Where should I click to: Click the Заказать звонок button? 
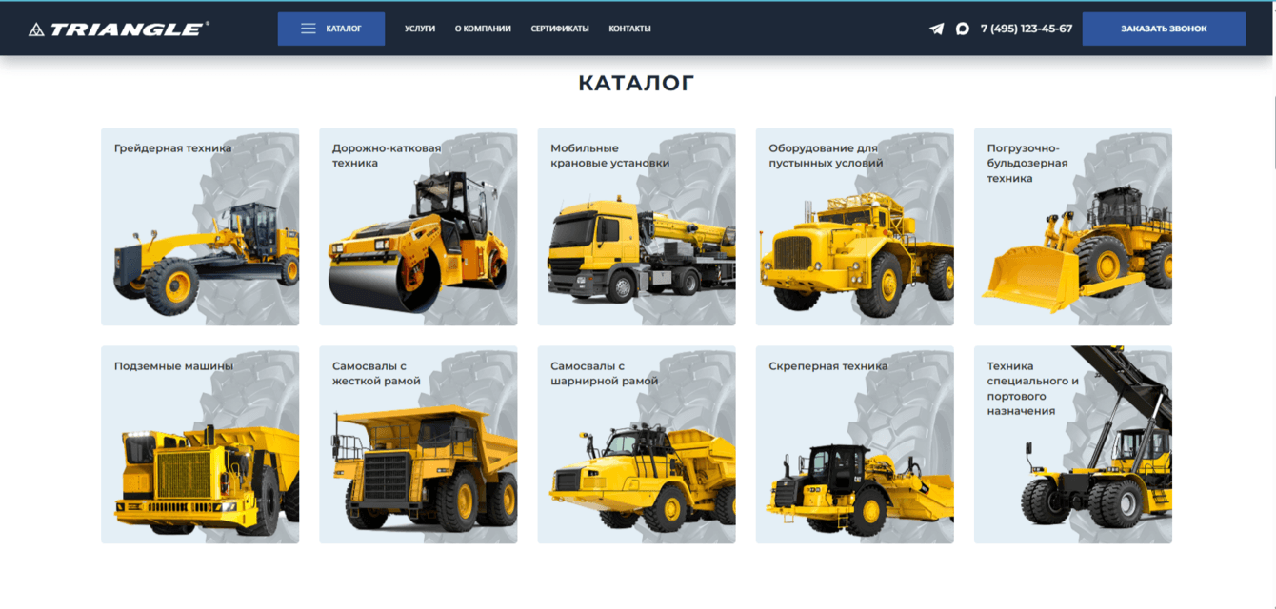pyautogui.click(x=1164, y=29)
